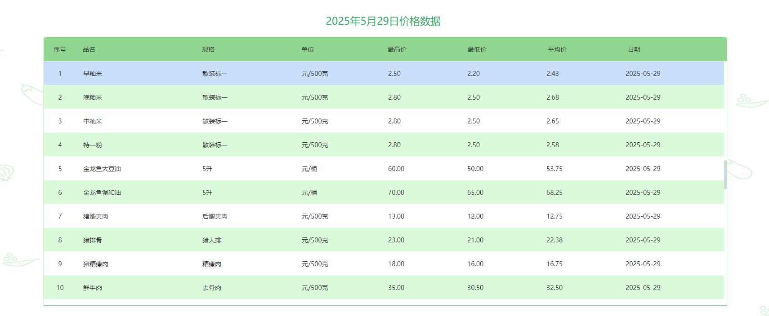This screenshot has width=769, height=316.
Task: Click the 日期 column header
Action: [x=634, y=49]
